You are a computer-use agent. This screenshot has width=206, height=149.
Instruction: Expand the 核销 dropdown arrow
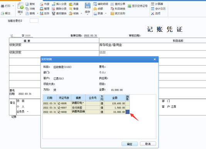point(81,14)
